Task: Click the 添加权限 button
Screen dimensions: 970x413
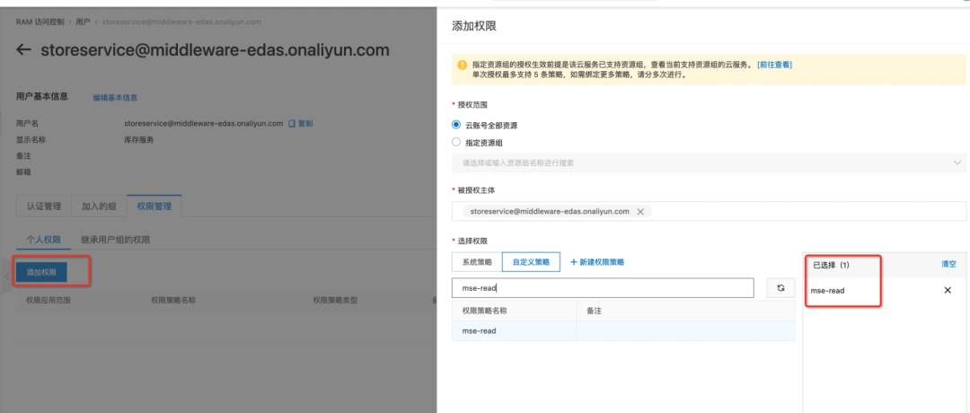Action: coord(53,271)
